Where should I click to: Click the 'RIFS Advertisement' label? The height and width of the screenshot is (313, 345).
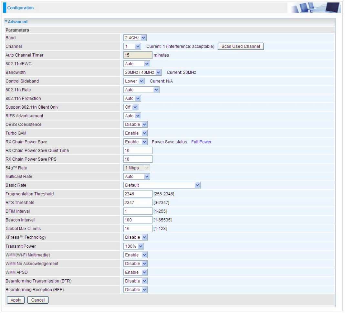[x=25, y=116]
